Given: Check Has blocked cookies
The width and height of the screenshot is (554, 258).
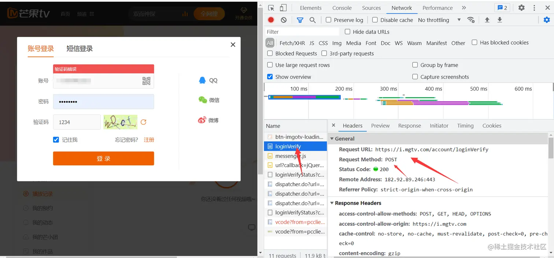Looking at the screenshot, I should [x=474, y=43].
